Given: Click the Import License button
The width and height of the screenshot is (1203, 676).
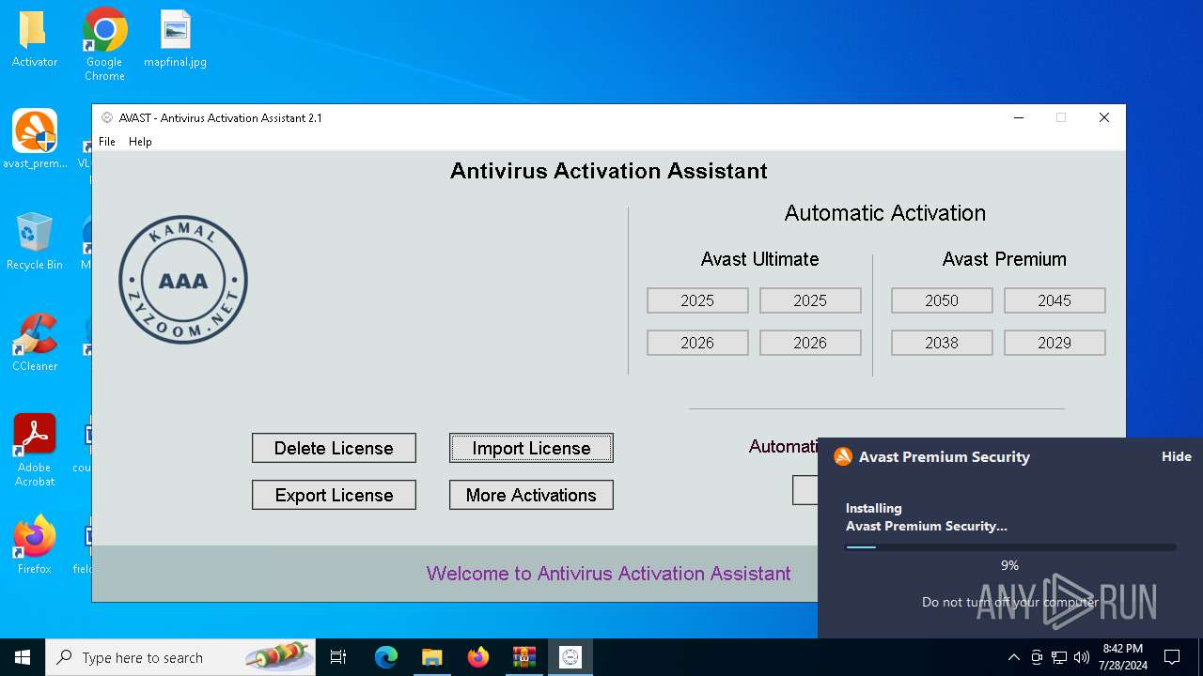Looking at the screenshot, I should (x=531, y=448).
